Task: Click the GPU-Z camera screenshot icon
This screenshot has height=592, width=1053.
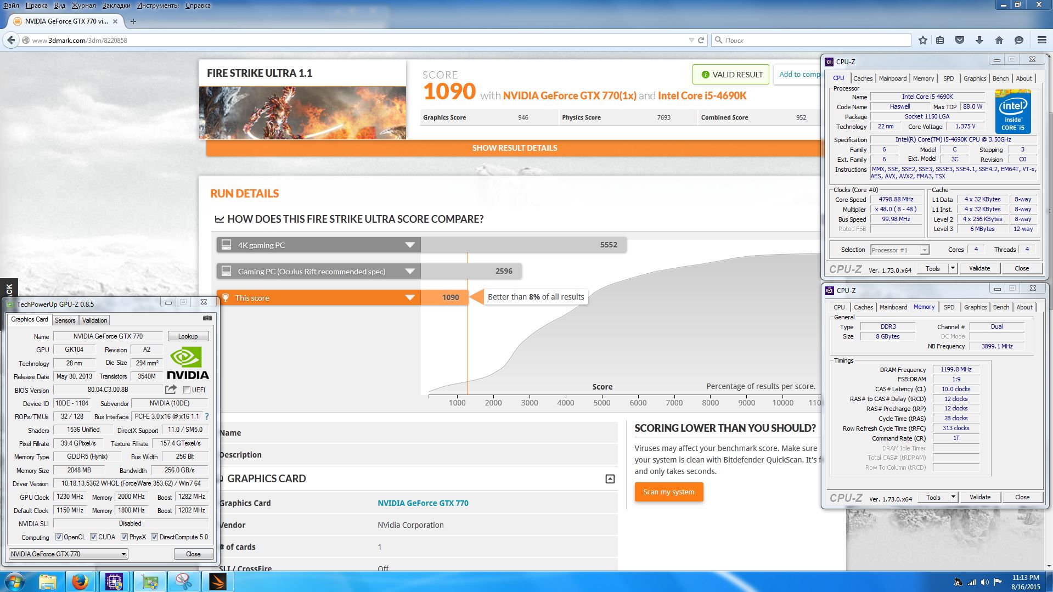Action: (207, 318)
